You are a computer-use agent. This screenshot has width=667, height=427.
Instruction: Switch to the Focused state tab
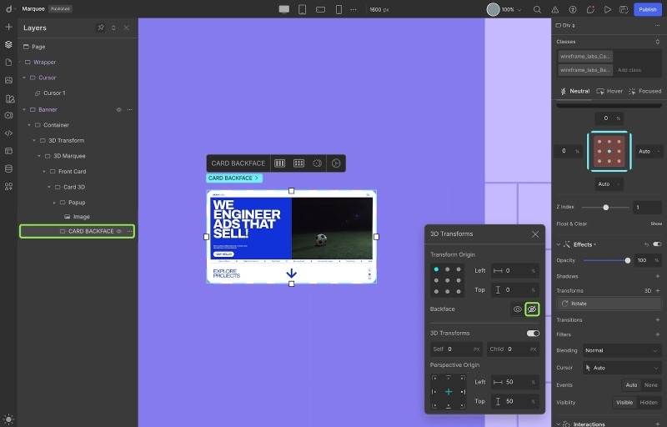(644, 91)
